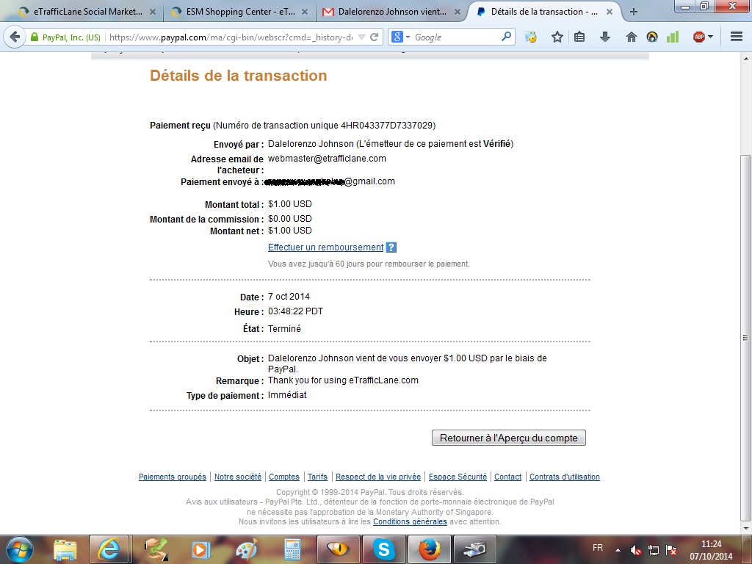Click the blue help question mark icon
752x564 pixels.
[391, 247]
